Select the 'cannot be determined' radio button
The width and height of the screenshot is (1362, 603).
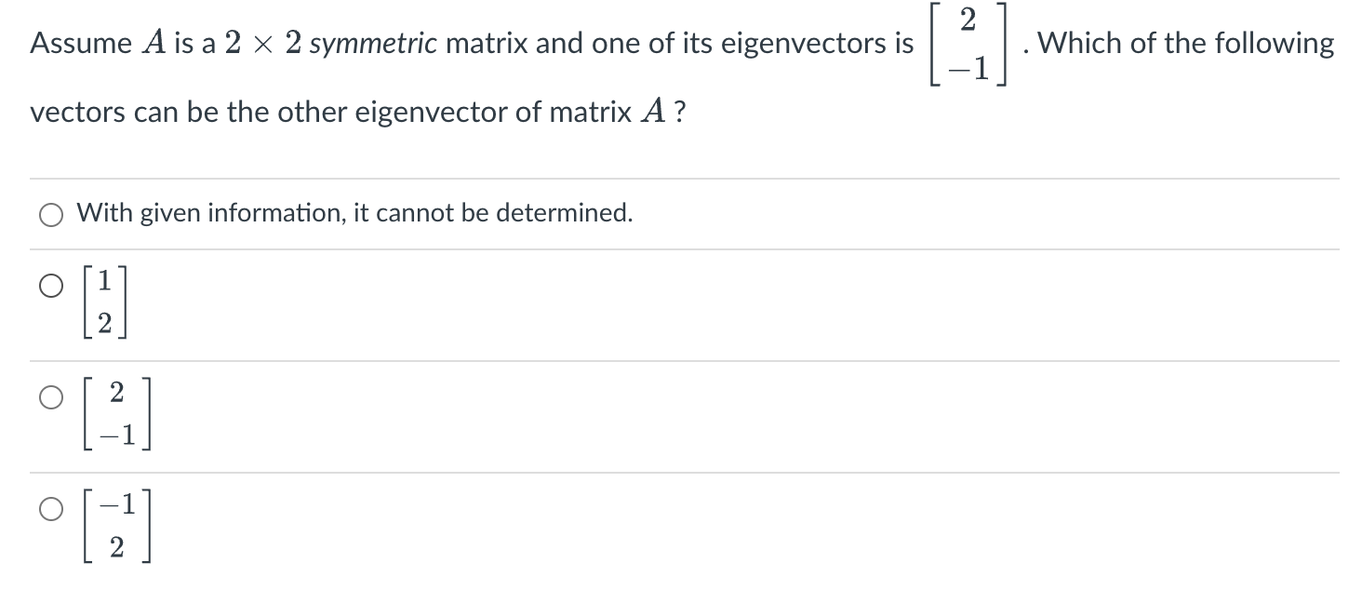click(x=52, y=215)
